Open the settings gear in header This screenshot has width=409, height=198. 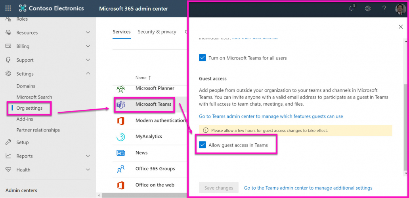pyautogui.click(x=368, y=9)
